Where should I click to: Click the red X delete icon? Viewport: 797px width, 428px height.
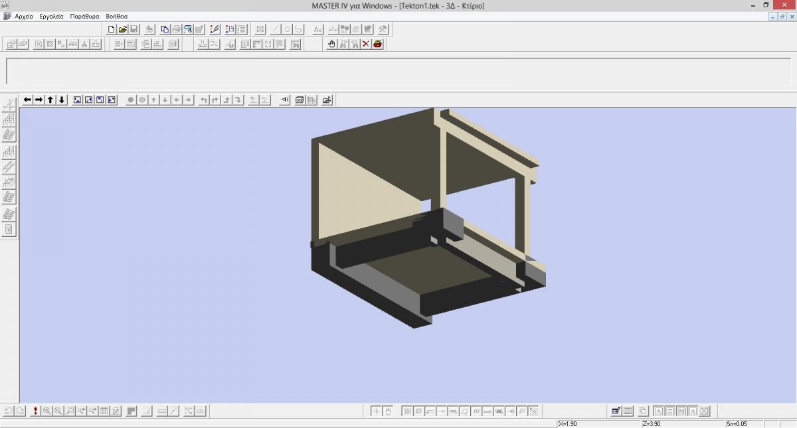(366, 44)
